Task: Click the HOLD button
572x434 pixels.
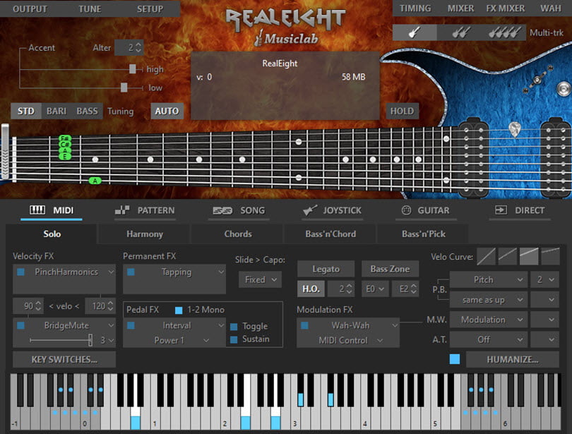Action: click(402, 111)
